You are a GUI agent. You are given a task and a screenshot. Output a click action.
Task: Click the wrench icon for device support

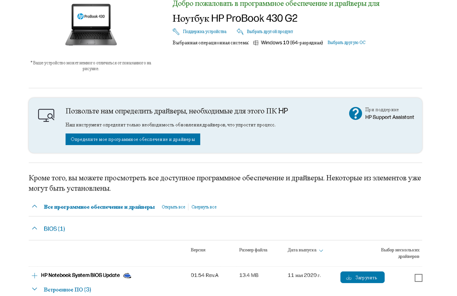176,32
